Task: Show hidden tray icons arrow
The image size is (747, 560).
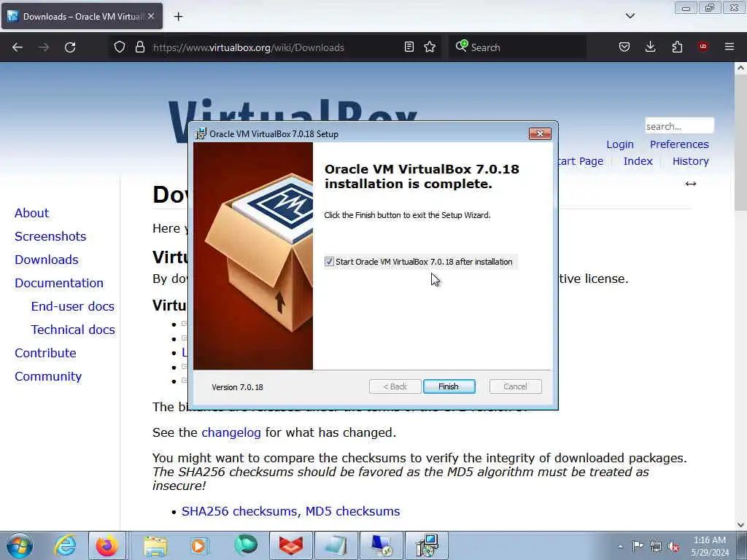Action: (x=620, y=546)
